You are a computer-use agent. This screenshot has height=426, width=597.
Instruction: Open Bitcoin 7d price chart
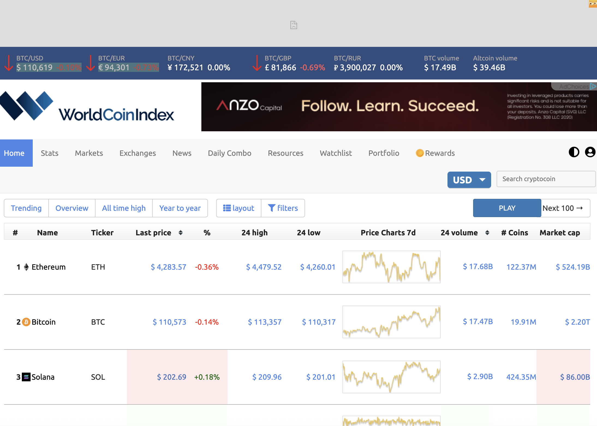click(392, 322)
